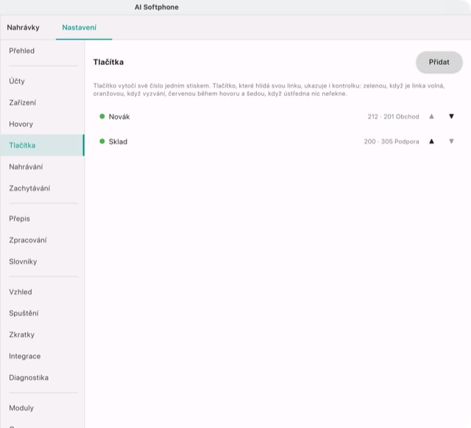Open the Spuštění section
The height and width of the screenshot is (428, 471).
[x=42, y=313]
